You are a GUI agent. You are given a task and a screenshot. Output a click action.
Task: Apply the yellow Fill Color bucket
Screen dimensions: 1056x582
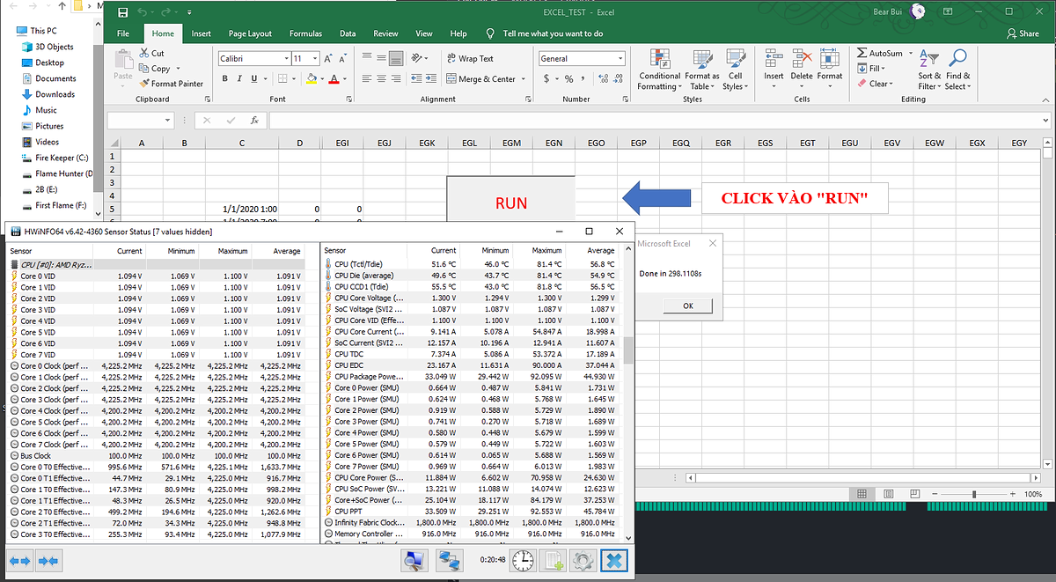310,78
